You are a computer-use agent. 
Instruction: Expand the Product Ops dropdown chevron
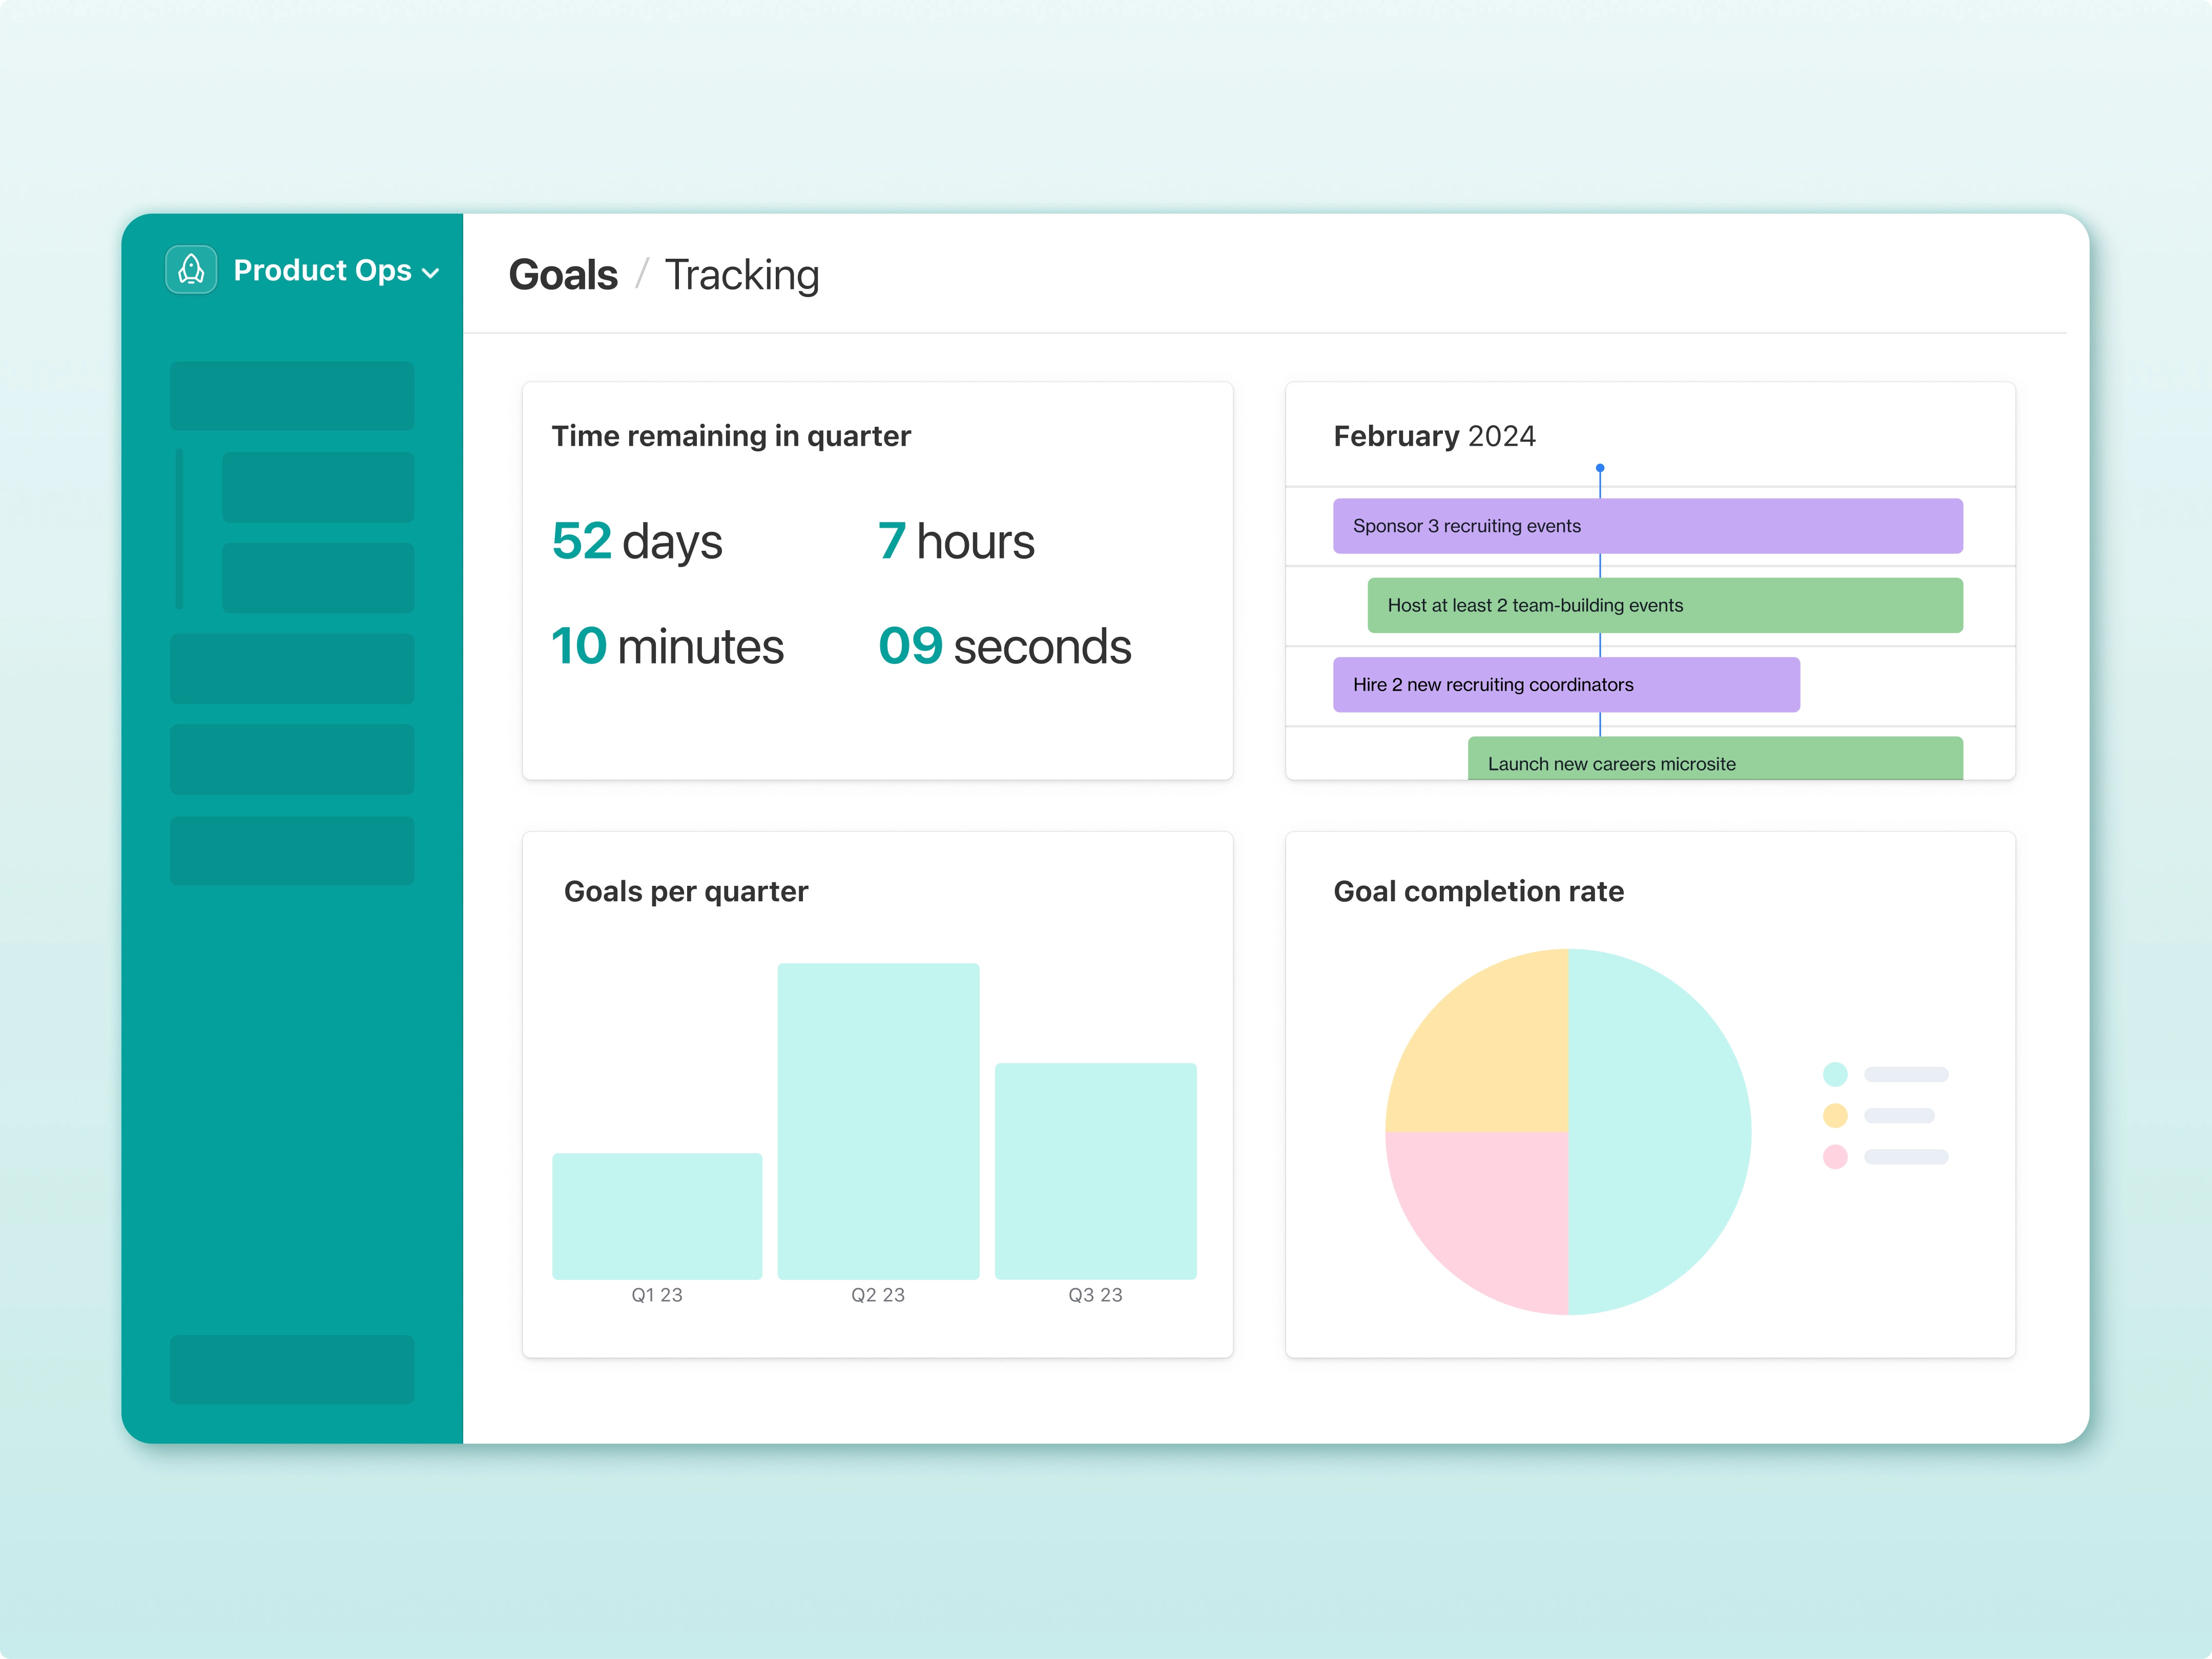431,273
